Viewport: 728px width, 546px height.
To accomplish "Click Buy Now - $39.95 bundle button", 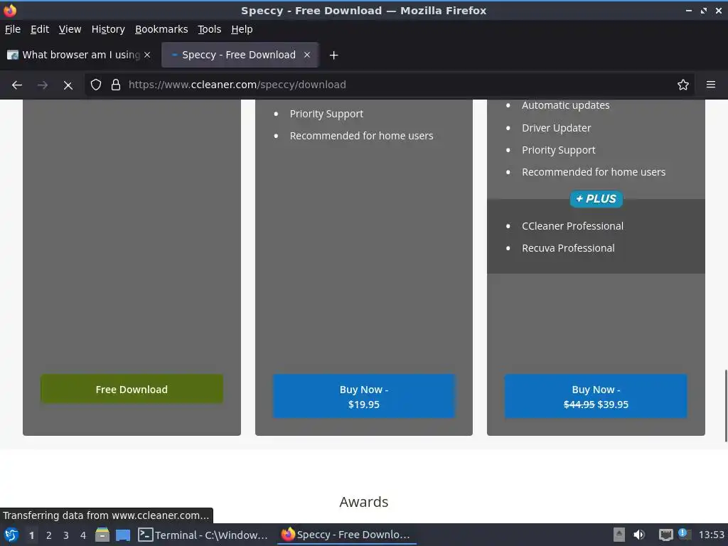I will coord(596,397).
